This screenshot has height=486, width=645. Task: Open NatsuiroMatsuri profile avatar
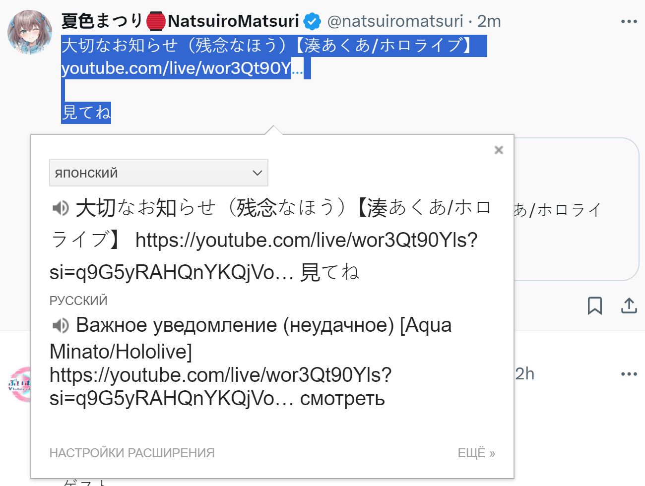click(29, 32)
